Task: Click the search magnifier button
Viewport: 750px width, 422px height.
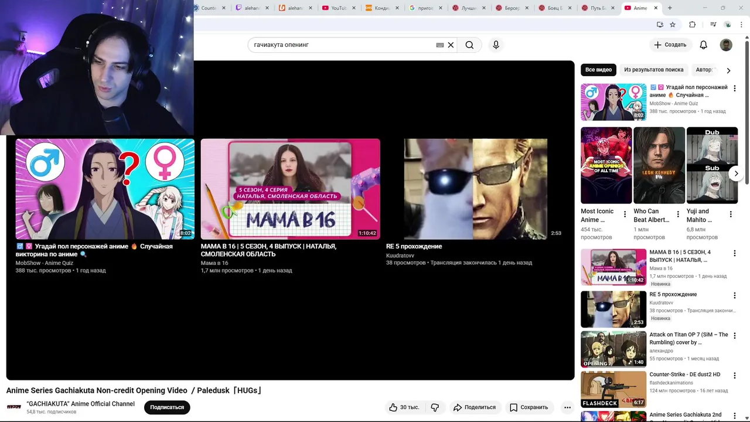Action: [469, 45]
